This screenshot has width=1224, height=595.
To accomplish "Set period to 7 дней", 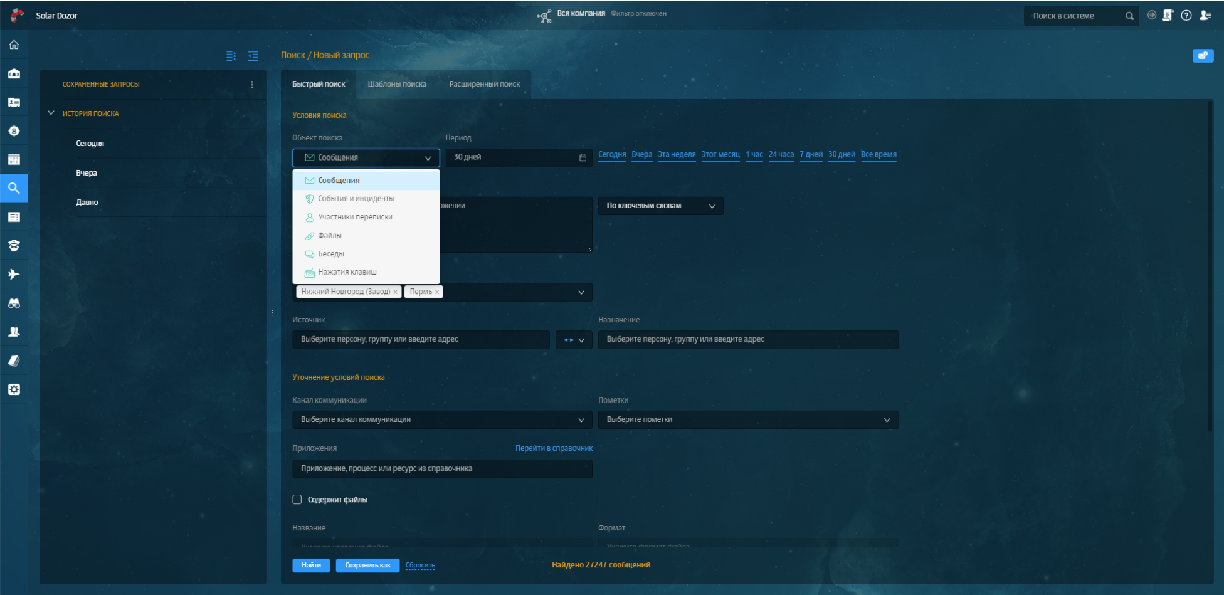I will tap(811, 155).
